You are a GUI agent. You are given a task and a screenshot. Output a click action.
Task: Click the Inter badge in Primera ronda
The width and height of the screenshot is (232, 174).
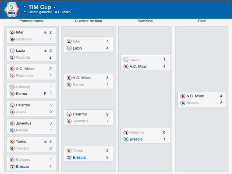[x=12, y=32]
